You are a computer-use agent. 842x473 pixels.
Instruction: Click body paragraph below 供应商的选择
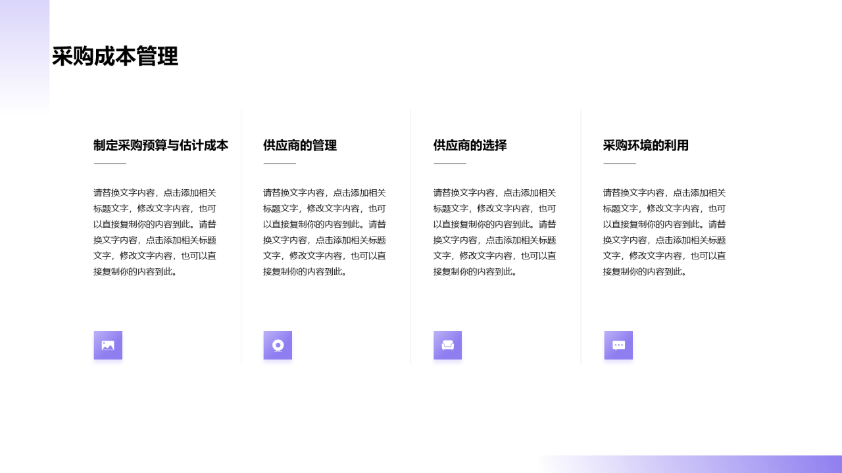pos(495,232)
